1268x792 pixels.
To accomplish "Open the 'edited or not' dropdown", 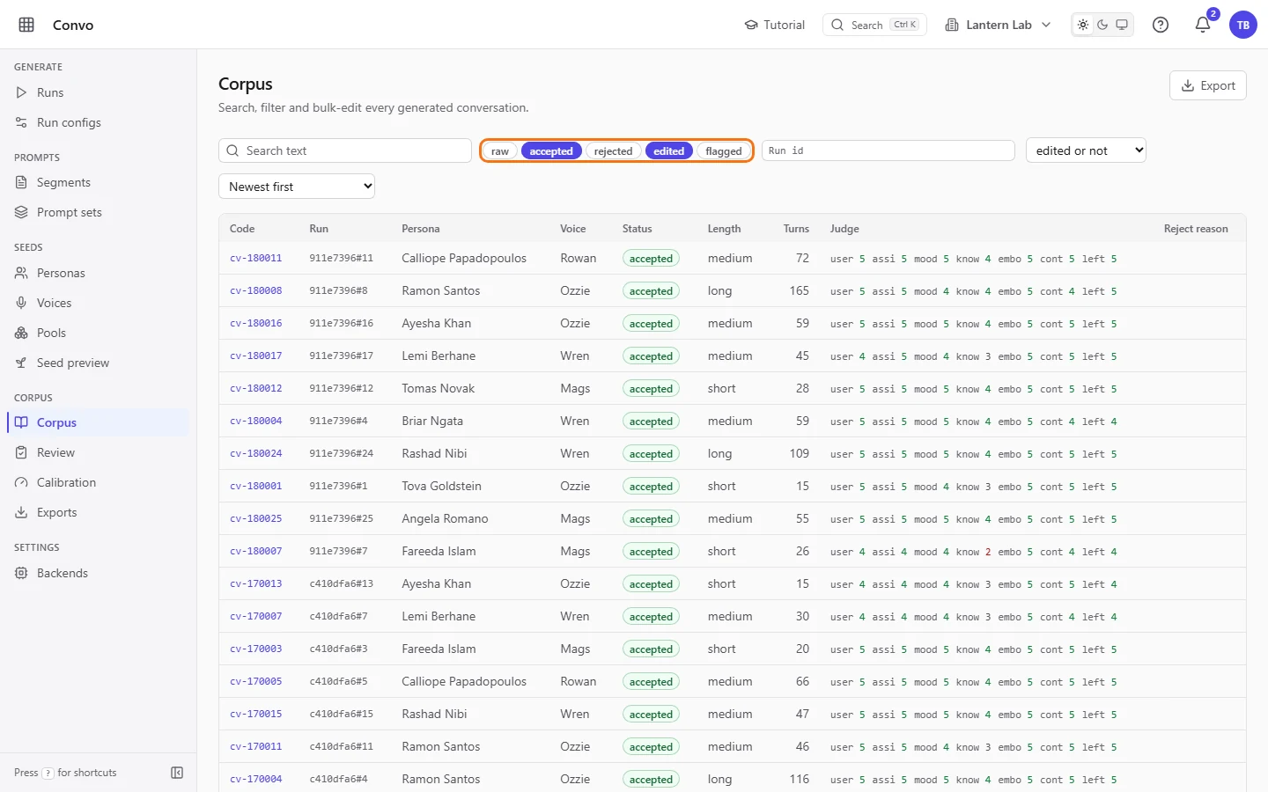I will 1086,150.
